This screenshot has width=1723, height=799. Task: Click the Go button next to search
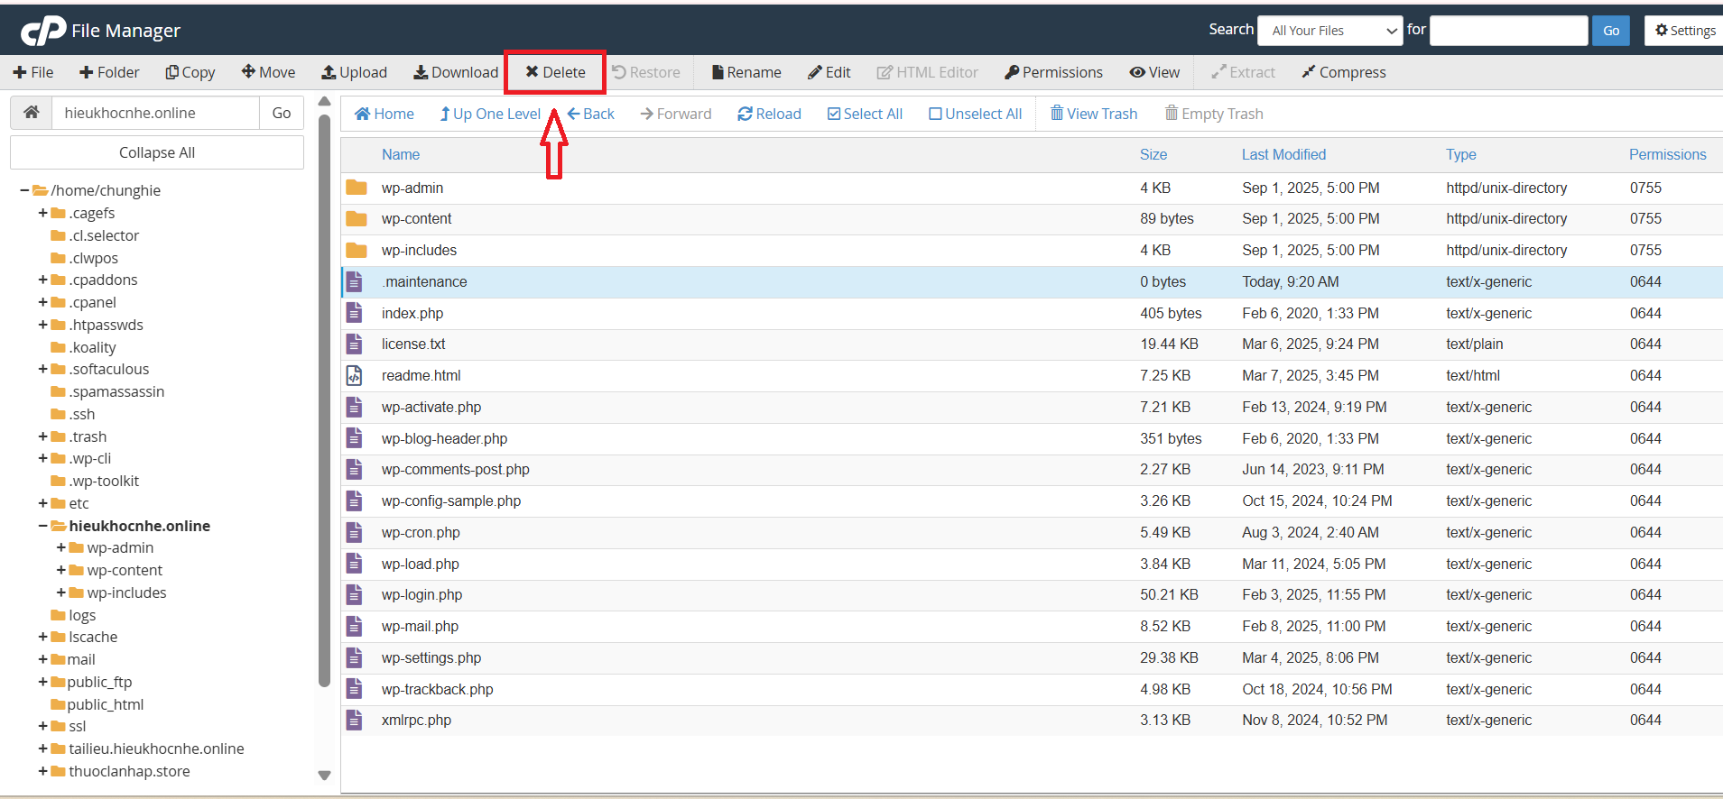pos(1610,31)
